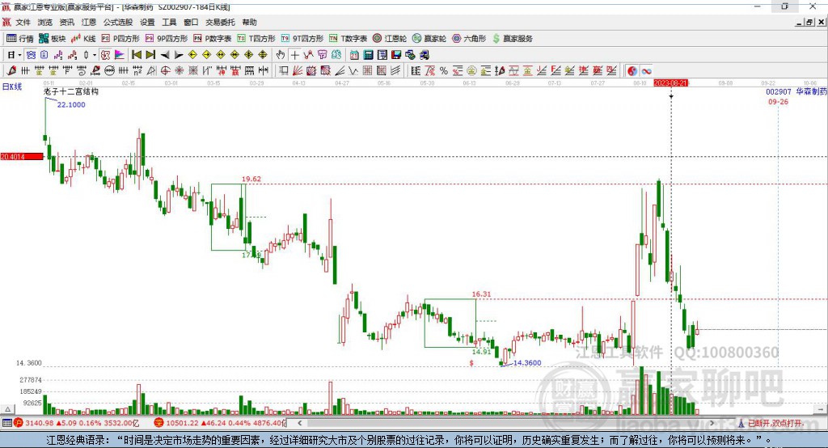
Task: Open the calendar date icon
Action: (x=354, y=55)
